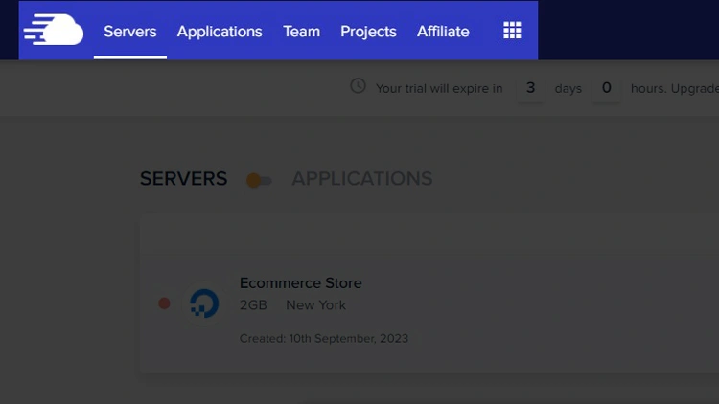Screen dimensions: 719x404
Task: Click the 2GB server size label
Action: tap(253, 305)
